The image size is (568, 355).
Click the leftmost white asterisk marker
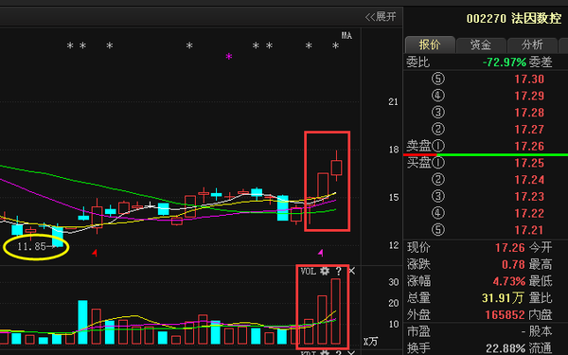[70, 45]
